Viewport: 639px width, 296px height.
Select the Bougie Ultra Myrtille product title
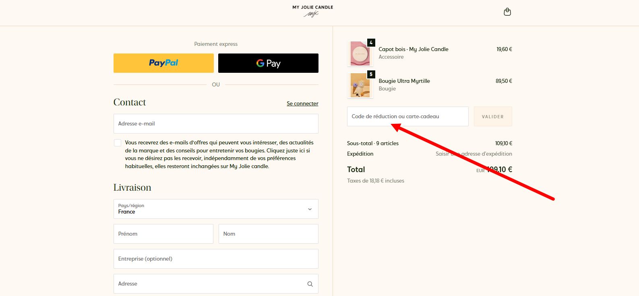(x=404, y=81)
